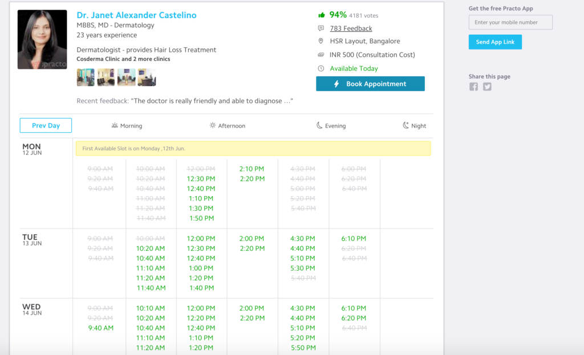The height and width of the screenshot is (355, 584).
Task: Share the page on Twitter
Action: (x=487, y=86)
